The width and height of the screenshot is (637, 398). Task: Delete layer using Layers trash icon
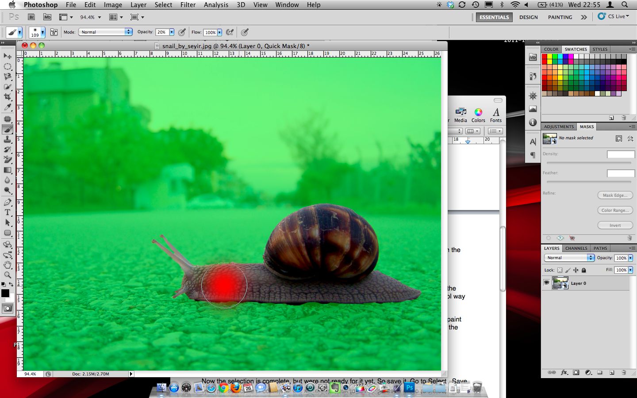pos(624,372)
